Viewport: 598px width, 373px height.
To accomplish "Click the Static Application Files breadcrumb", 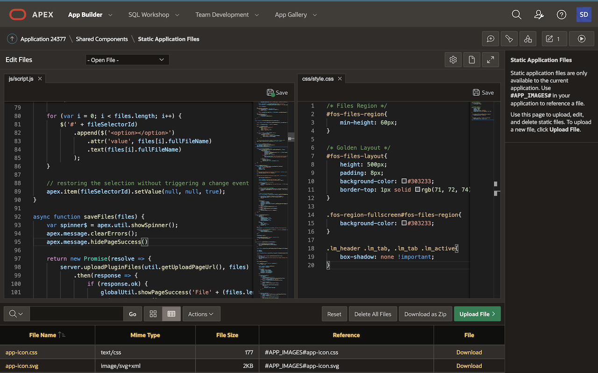I will (x=169, y=39).
